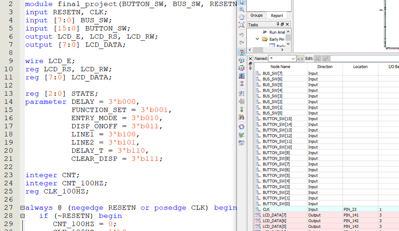399x231 pixels.
Task: Pin the Tasks panel with pushpin icon
Action: (x=278, y=24)
